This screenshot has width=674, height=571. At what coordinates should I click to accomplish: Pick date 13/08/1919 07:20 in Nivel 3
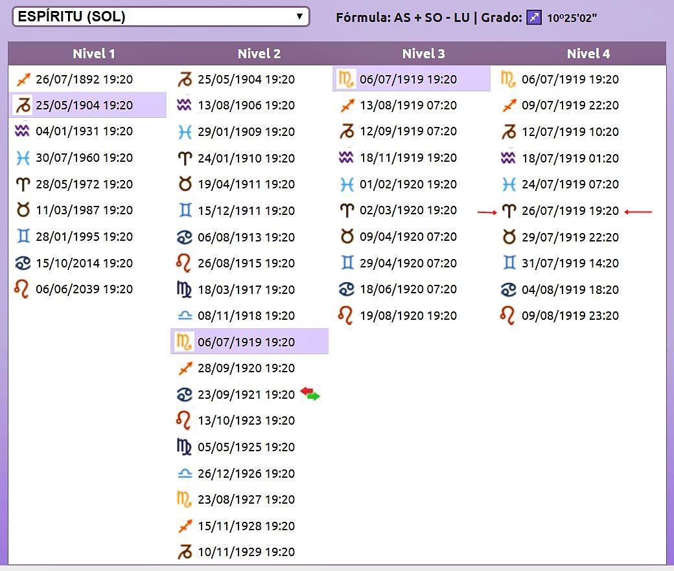pos(408,106)
